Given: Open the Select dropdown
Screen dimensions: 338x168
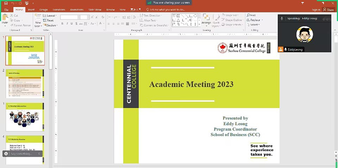Looking at the screenshot, I should 253,25.
